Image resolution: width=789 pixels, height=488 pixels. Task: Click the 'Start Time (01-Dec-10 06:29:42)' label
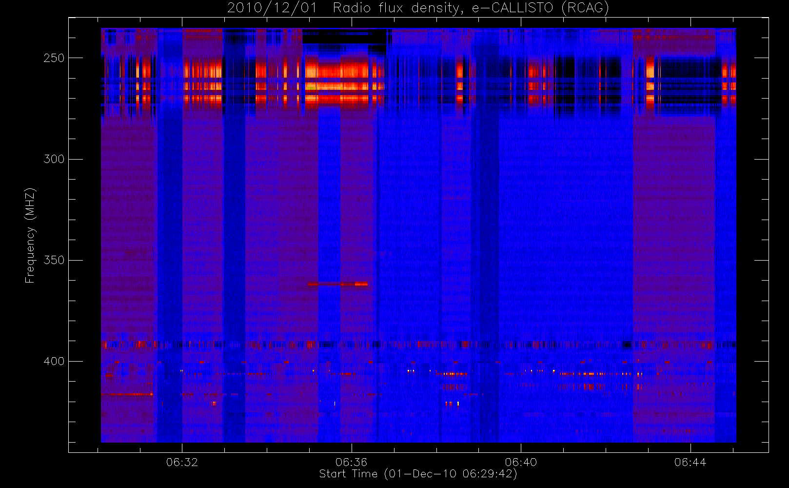click(418, 474)
